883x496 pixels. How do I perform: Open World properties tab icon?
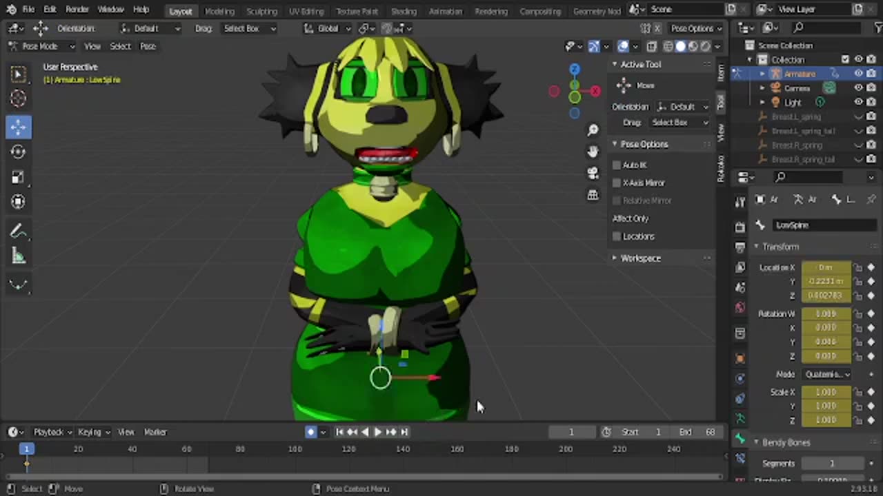pos(740,307)
